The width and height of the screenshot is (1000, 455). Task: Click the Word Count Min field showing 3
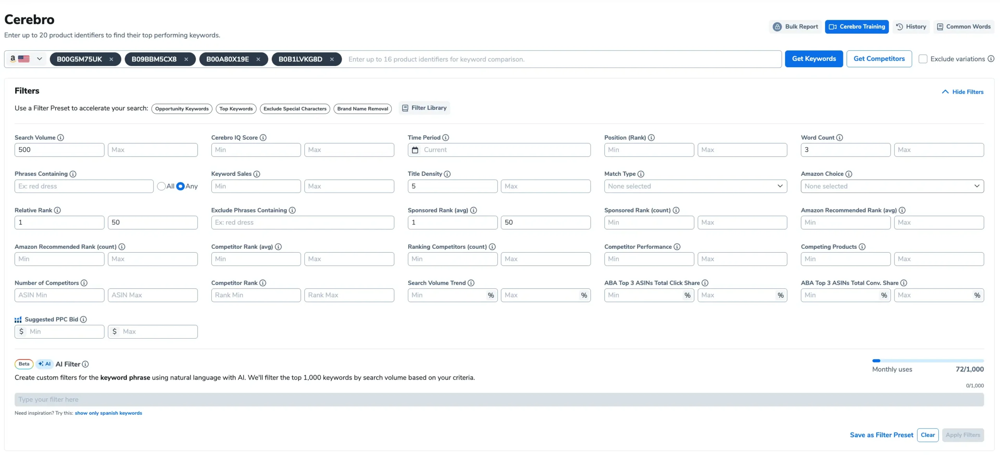[845, 150]
